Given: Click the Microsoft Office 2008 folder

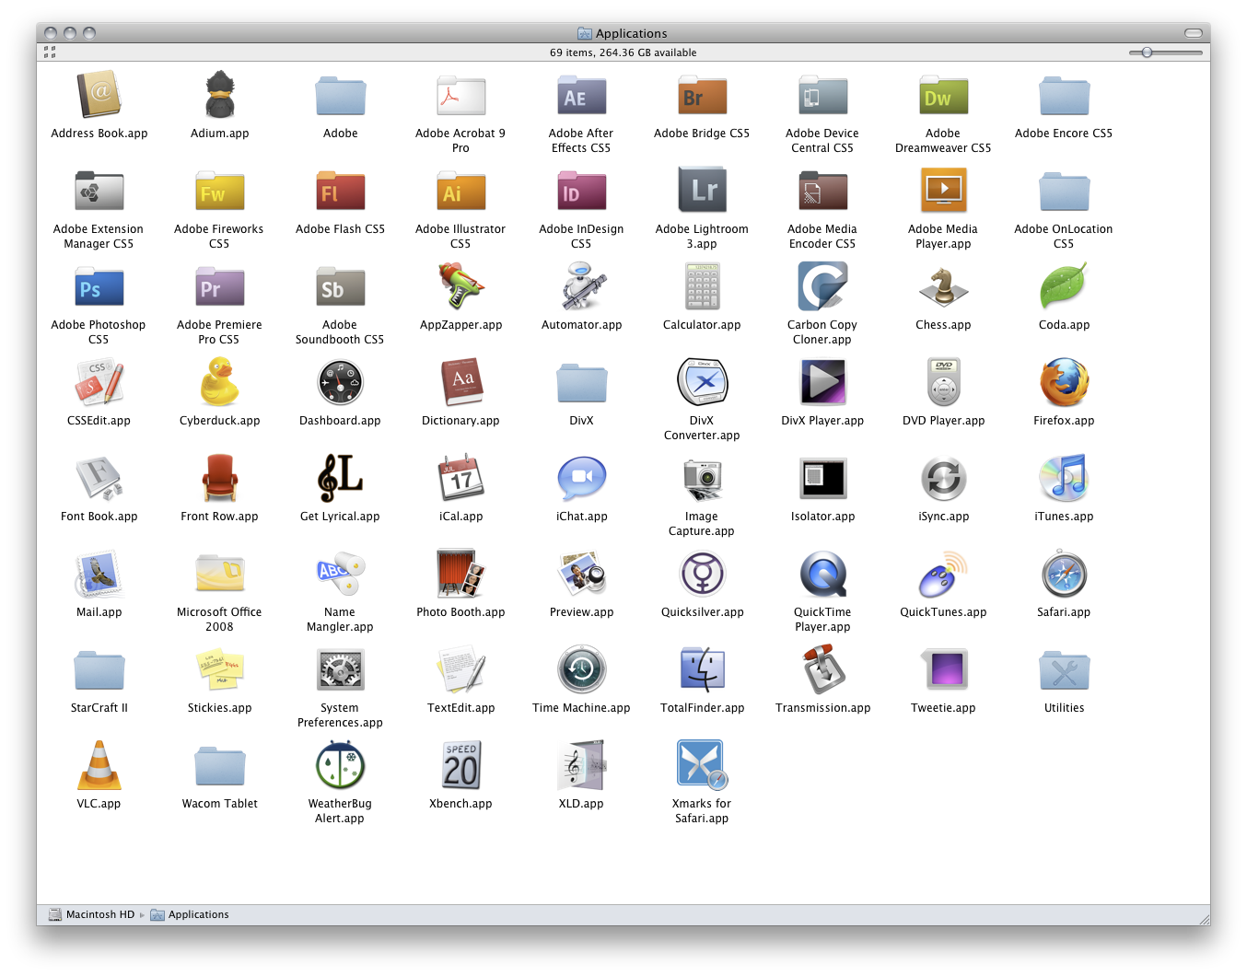Looking at the screenshot, I should click(219, 573).
